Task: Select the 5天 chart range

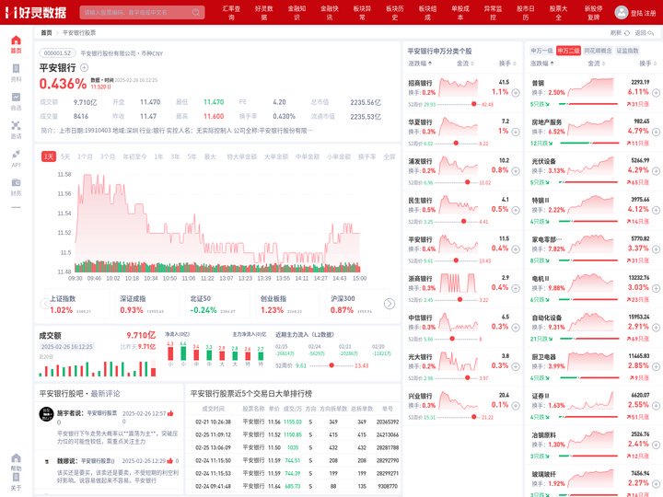Action: click(x=65, y=156)
